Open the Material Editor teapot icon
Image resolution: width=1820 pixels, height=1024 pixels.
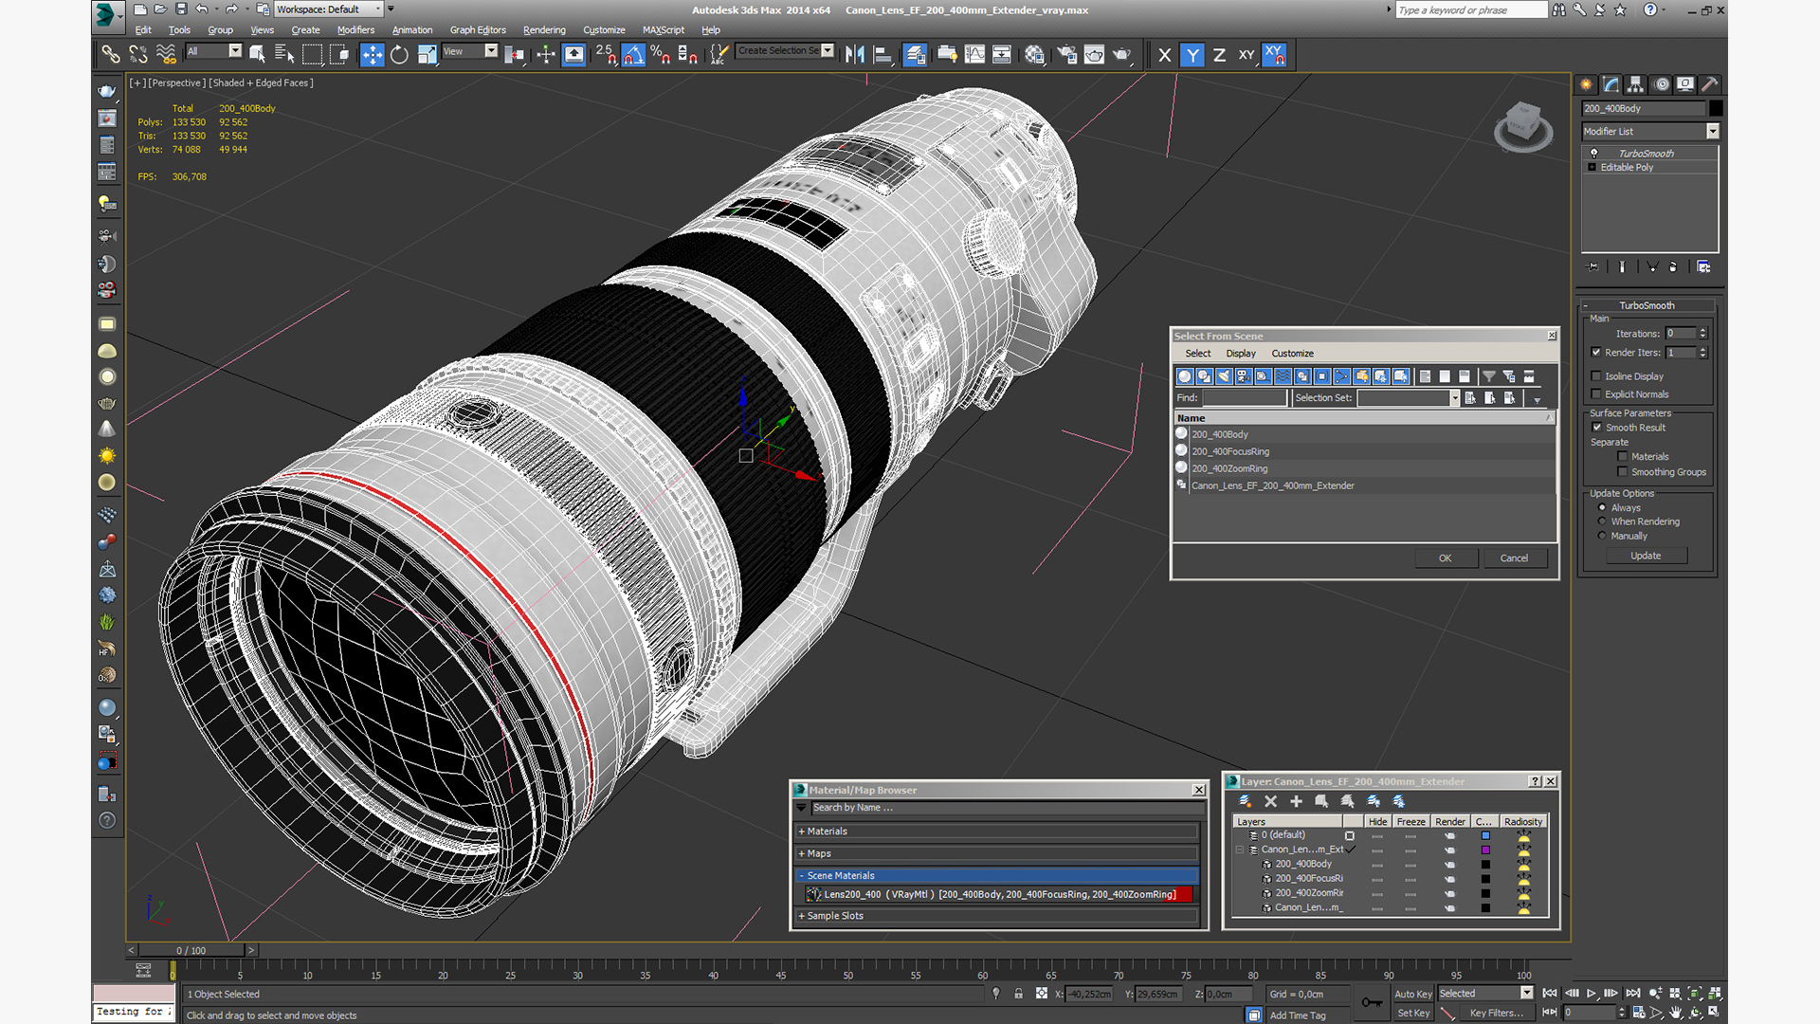pos(1034,54)
